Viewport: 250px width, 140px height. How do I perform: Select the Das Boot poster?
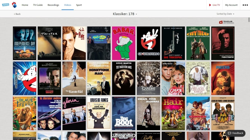coord(124,113)
